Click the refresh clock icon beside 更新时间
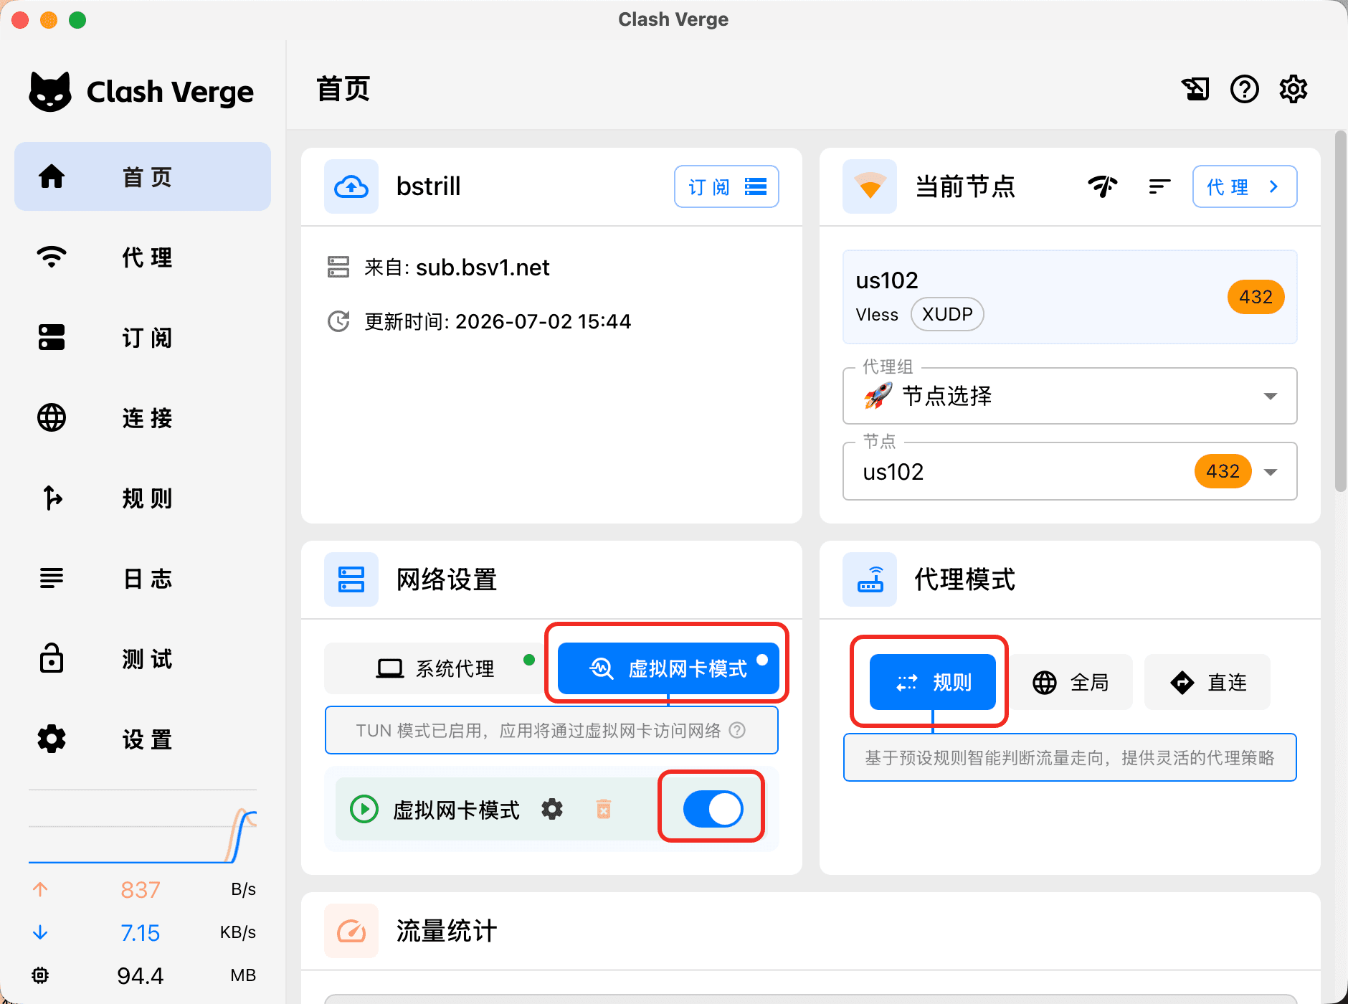Screen dimensions: 1348x1004 point(338,321)
